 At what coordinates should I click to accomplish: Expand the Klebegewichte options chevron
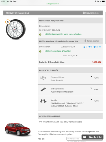91,88
